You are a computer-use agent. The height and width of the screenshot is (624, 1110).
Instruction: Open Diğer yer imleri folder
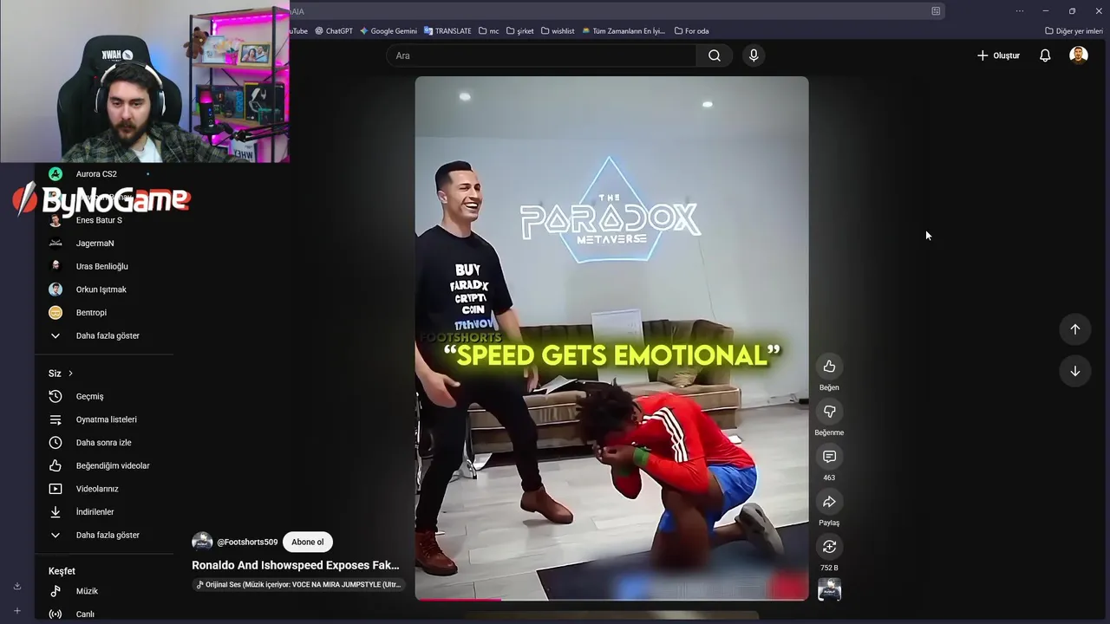tap(1074, 31)
